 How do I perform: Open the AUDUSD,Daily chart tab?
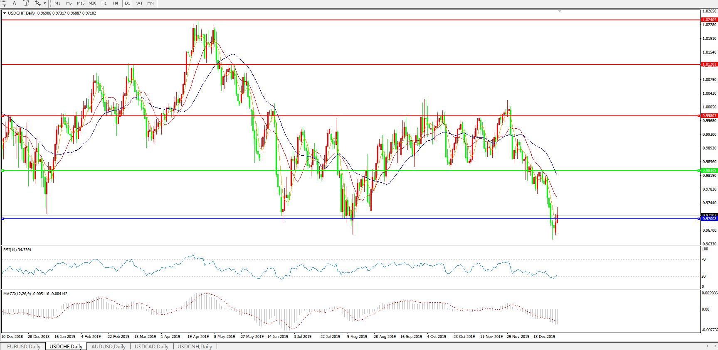[108, 346]
